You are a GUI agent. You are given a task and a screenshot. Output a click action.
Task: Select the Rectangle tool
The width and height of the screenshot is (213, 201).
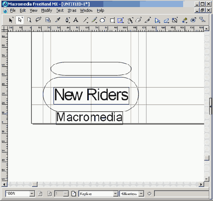coord(112,20)
